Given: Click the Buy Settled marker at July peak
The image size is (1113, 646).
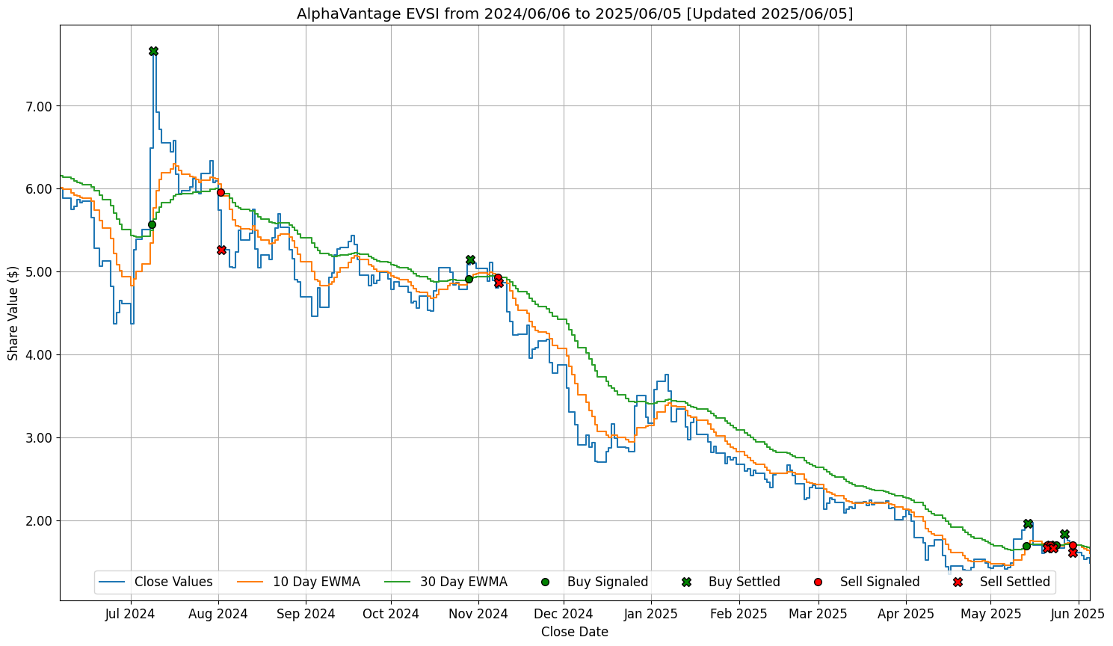Looking at the screenshot, I should tap(153, 51).
